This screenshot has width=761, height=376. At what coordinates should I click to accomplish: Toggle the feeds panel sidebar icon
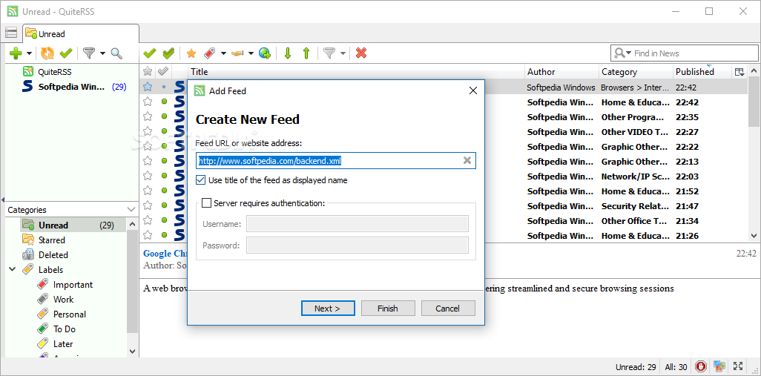pos(11,33)
